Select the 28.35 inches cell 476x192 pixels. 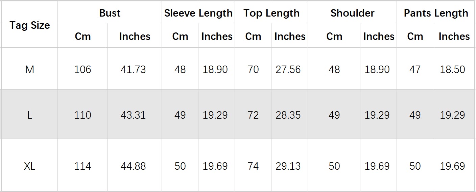click(288, 115)
